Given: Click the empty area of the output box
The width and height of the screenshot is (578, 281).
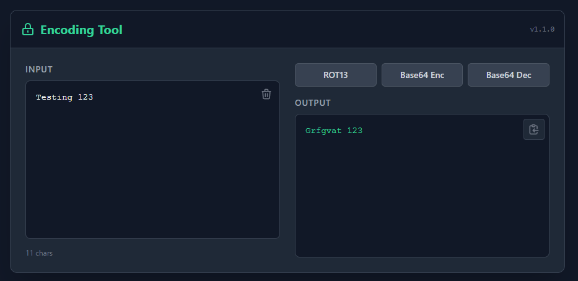Looking at the screenshot, I should click(421, 198).
